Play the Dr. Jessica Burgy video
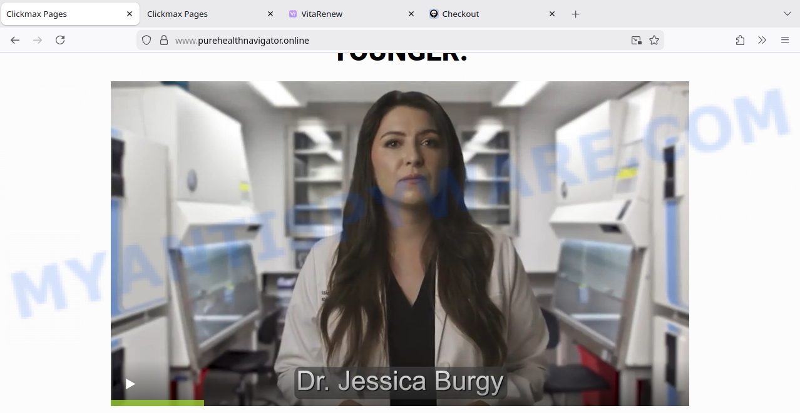This screenshot has width=800, height=413. point(130,384)
